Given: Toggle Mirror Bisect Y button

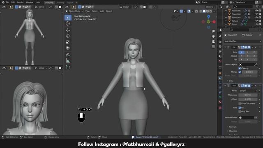Looking at the screenshot, I should pos(248,56).
